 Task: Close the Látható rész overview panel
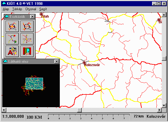[x=57, y=62]
